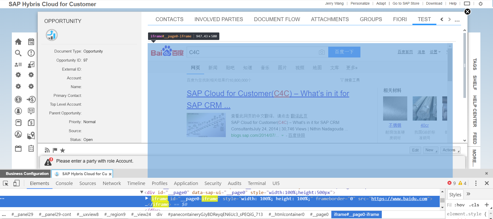Open the dollar coin circle sidebar icon

[18, 99]
